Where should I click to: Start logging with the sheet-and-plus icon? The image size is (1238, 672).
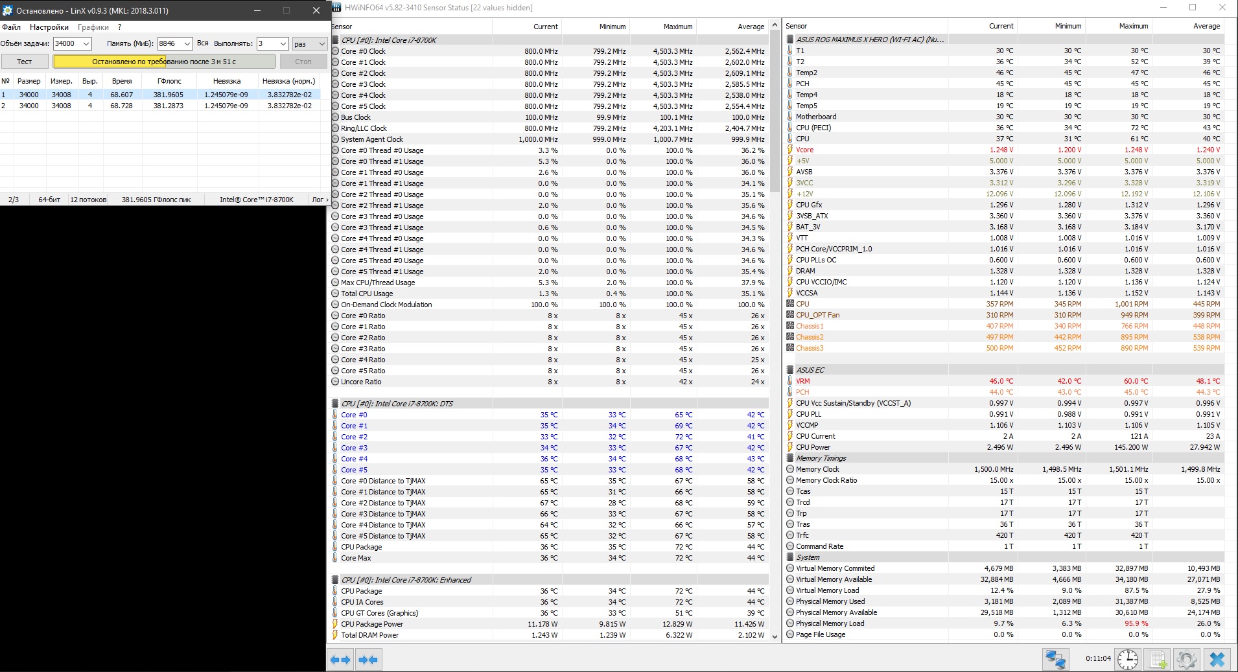point(1159,660)
